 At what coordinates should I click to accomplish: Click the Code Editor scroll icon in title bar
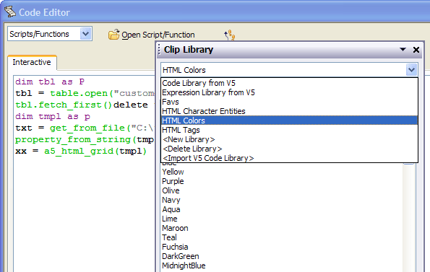tap(10, 12)
